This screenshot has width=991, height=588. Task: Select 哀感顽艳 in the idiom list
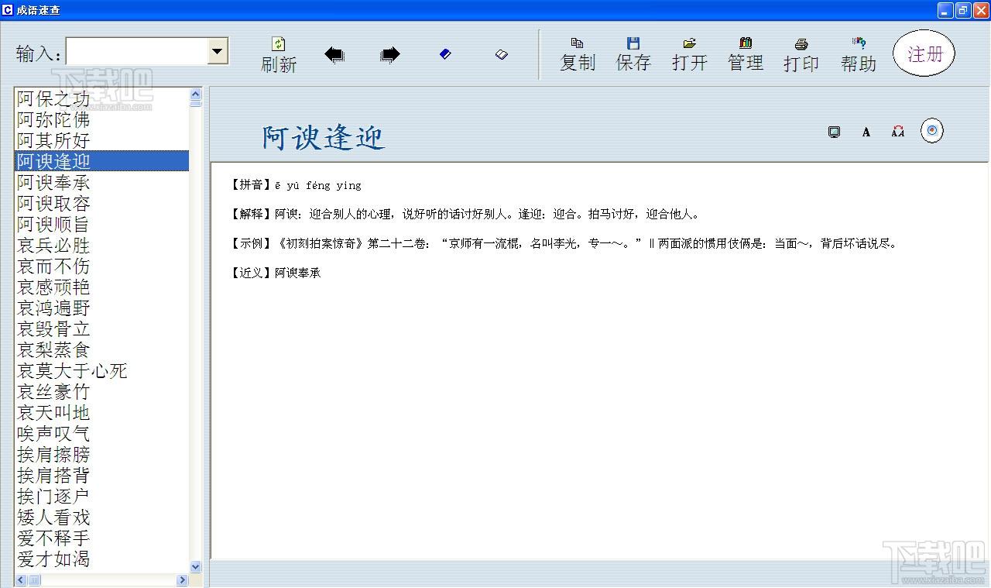[101, 287]
